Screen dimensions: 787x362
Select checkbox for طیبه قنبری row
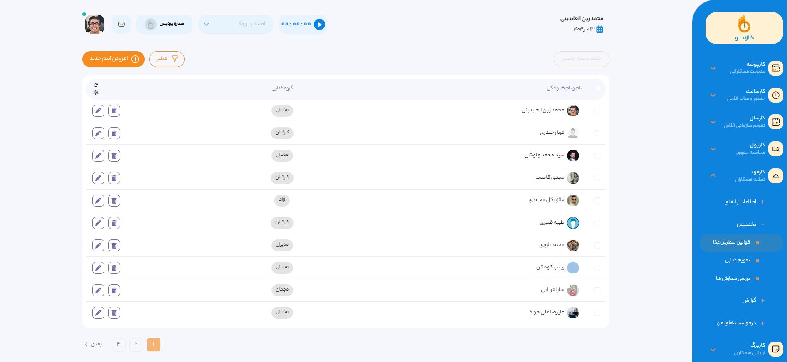click(597, 223)
